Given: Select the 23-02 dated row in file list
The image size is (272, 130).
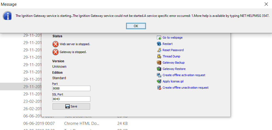Looking at the screenshot, I should tap(21, 101).
